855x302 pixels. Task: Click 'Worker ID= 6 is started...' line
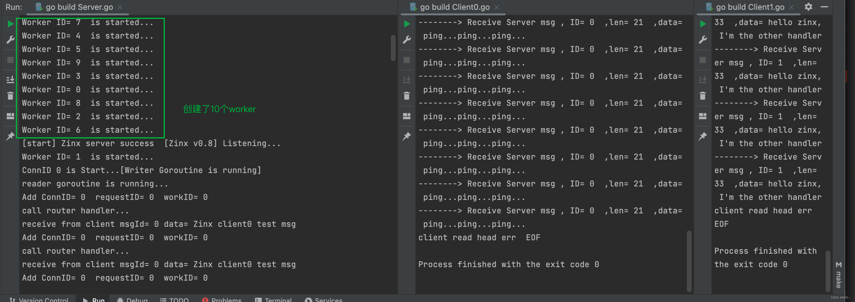click(x=88, y=130)
